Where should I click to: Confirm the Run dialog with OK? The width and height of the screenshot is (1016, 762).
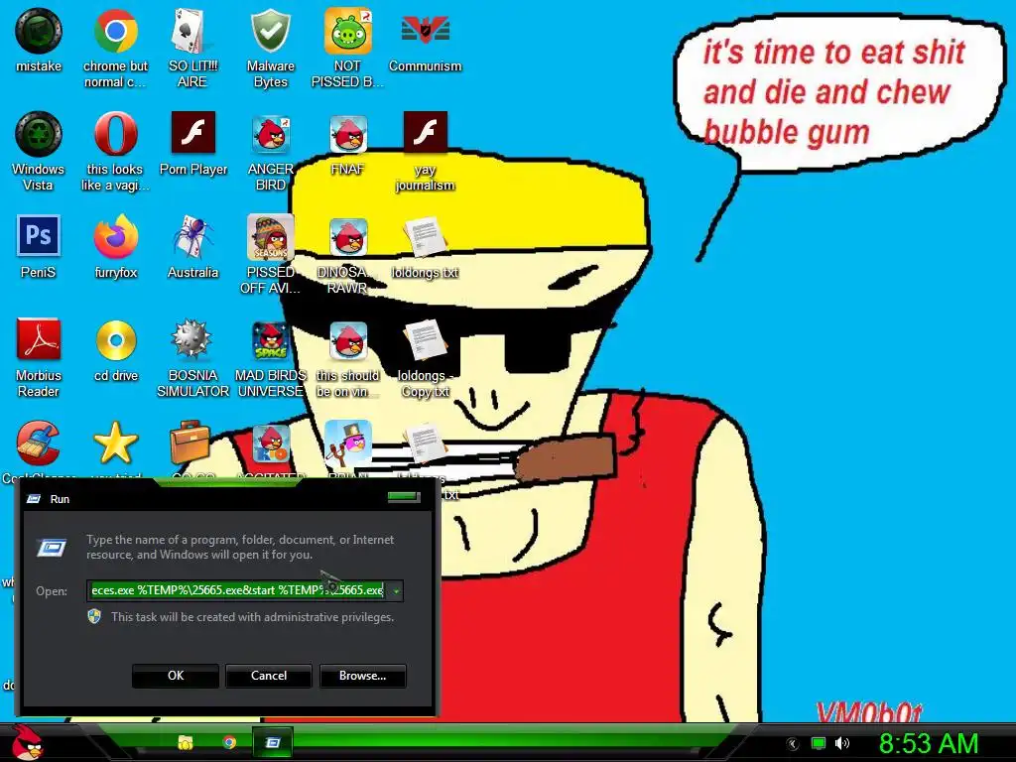176,675
